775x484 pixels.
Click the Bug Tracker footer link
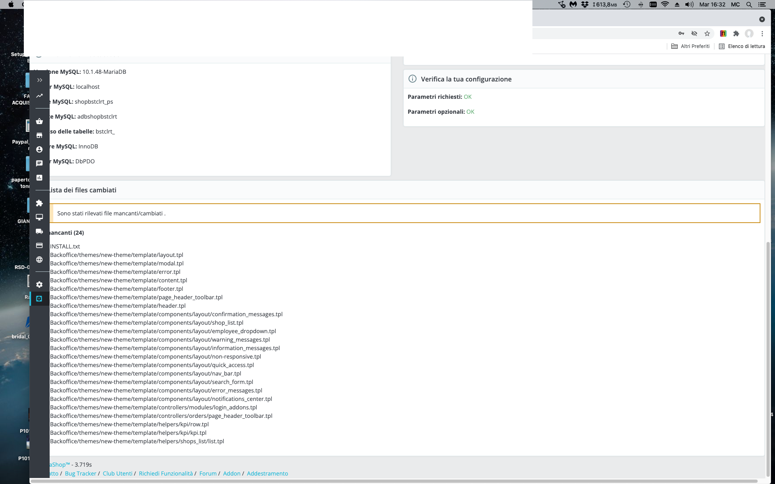(80, 474)
